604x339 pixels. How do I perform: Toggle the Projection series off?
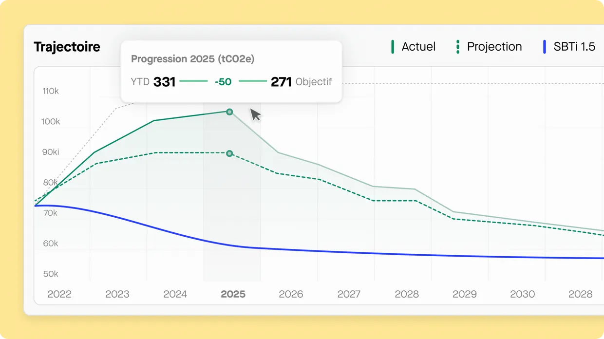click(x=494, y=46)
